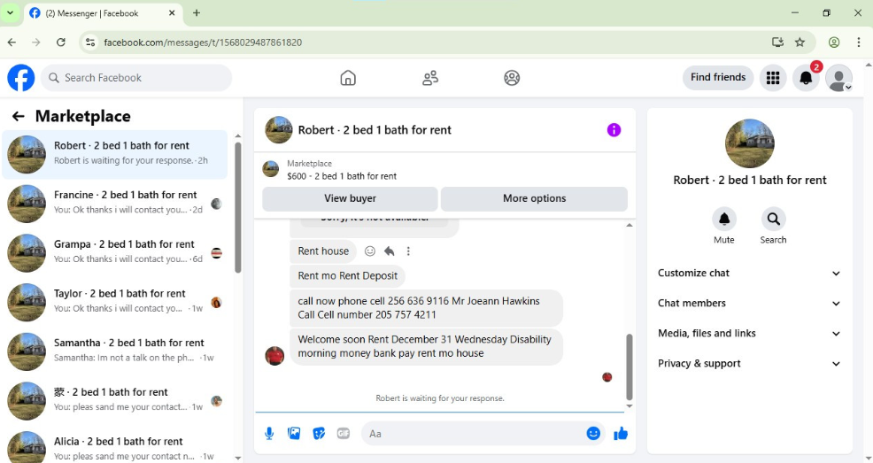This screenshot has width=873, height=463.
Task: Go back in browser history
Action: point(12,42)
